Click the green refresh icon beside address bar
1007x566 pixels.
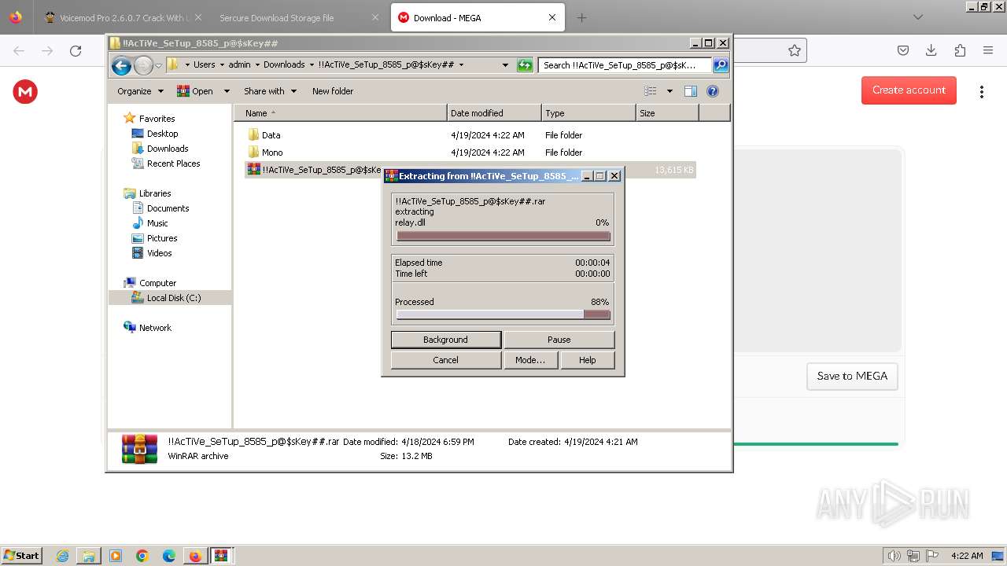525,65
